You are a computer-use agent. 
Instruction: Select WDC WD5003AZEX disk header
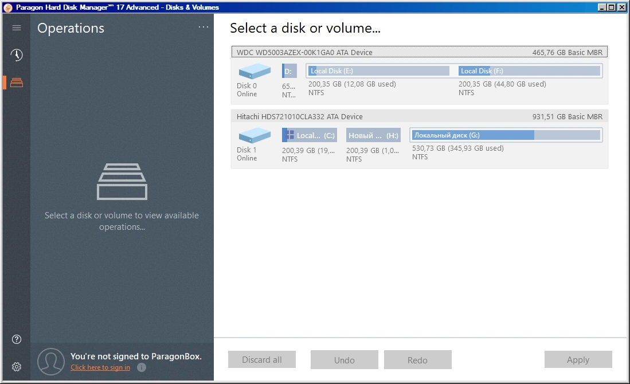pyautogui.click(x=420, y=52)
